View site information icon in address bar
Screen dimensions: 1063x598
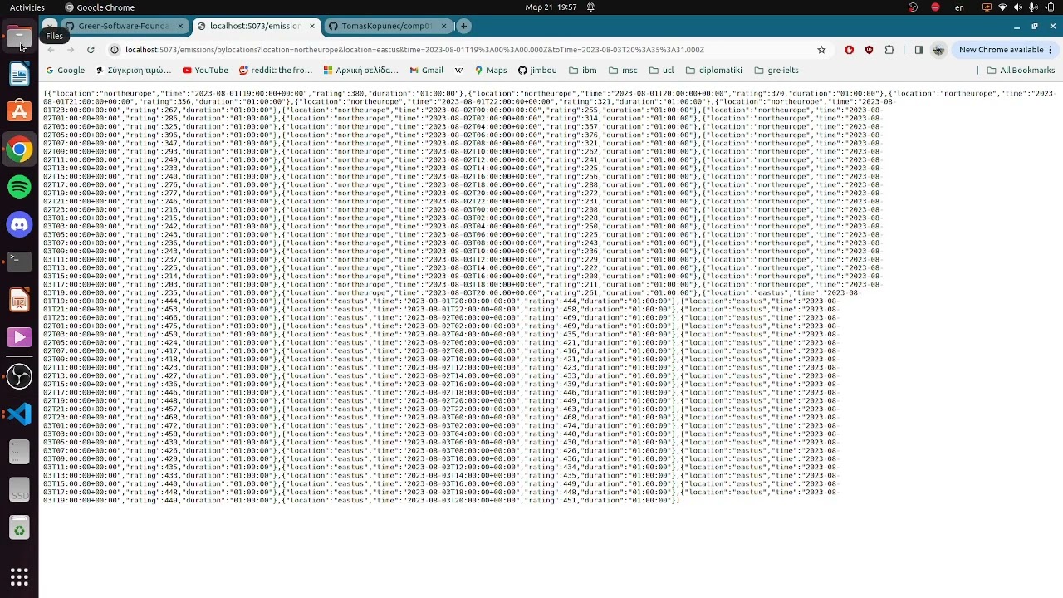[115, 50]
